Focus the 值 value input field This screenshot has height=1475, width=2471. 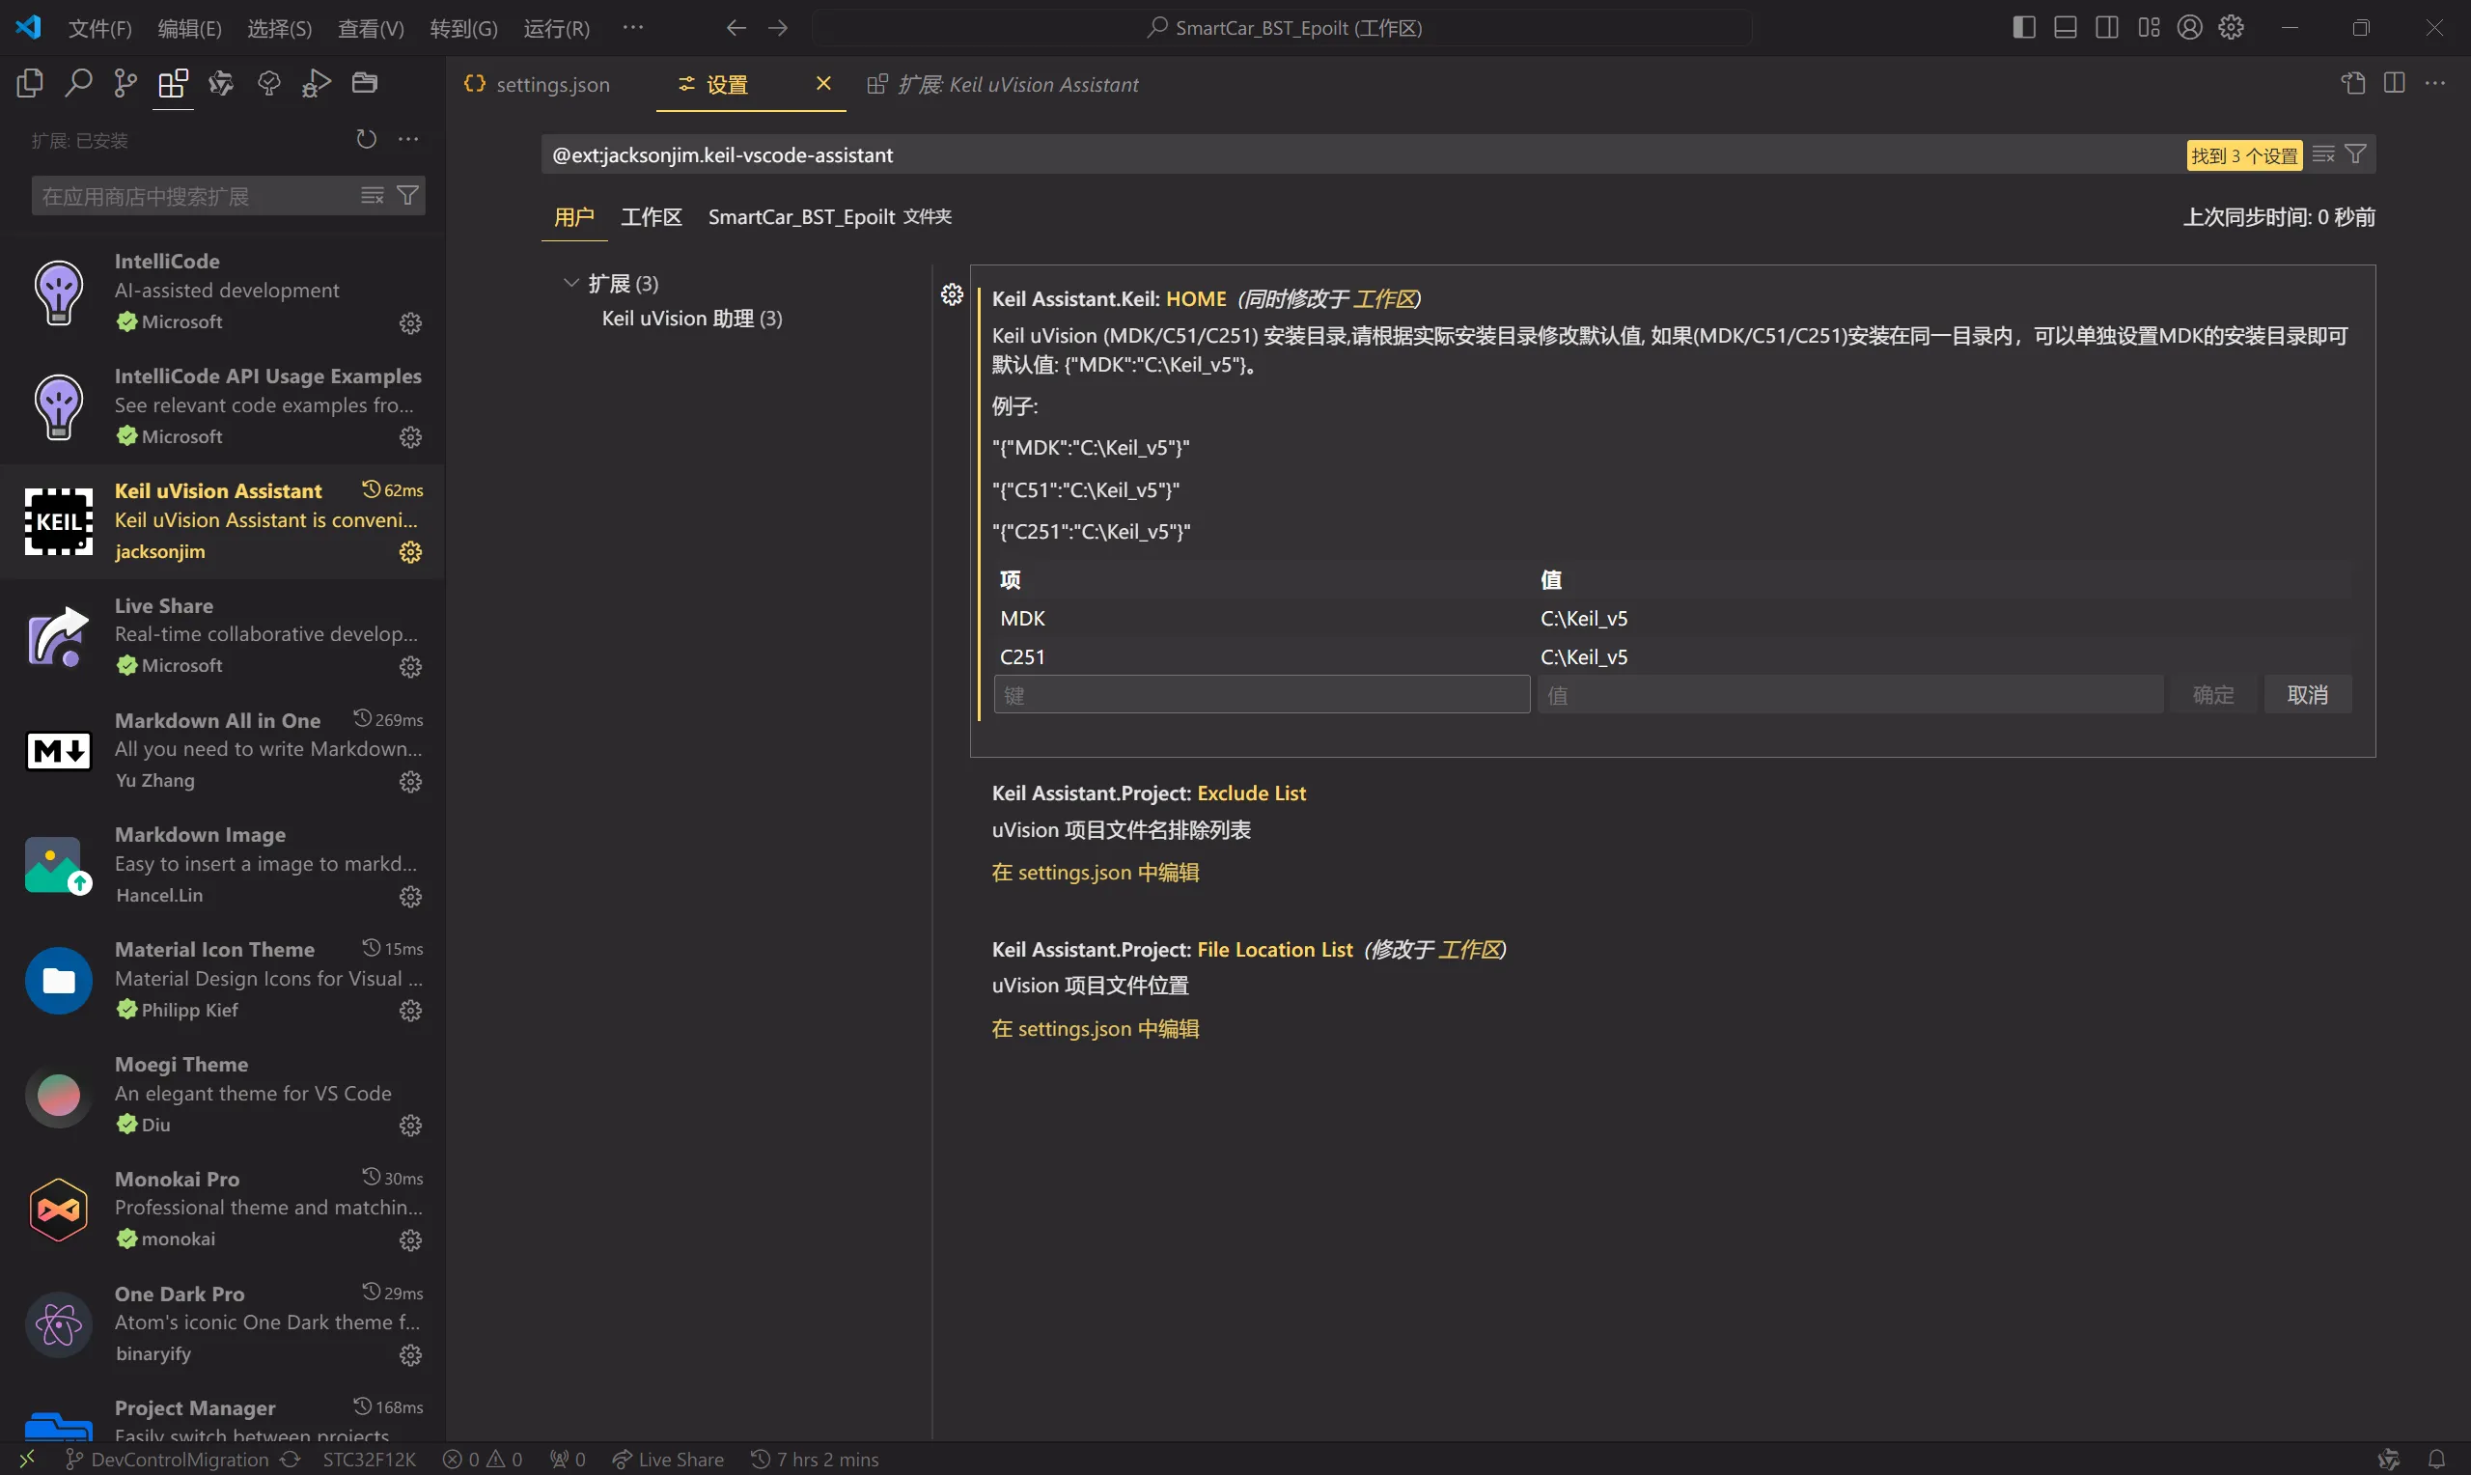1850,695
